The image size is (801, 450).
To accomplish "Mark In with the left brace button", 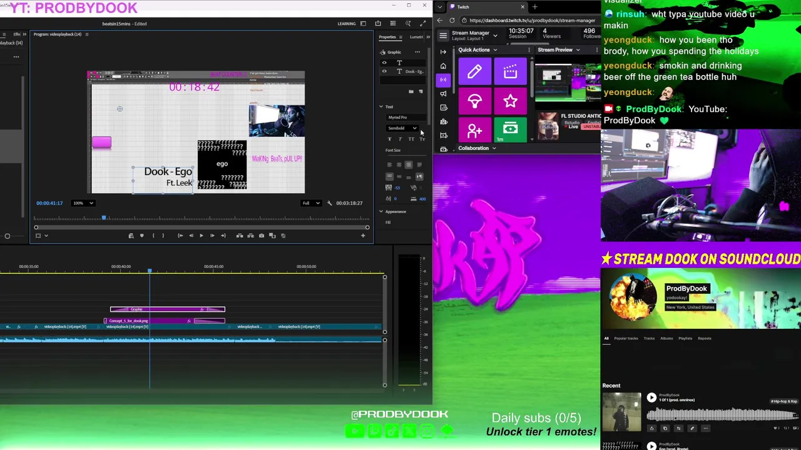I will point(153,236).
